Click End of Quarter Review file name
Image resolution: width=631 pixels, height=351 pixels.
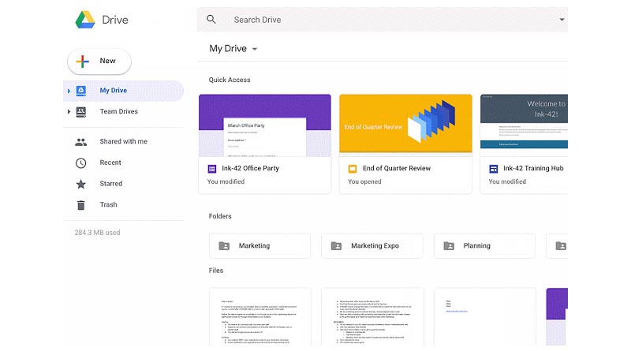397,168
